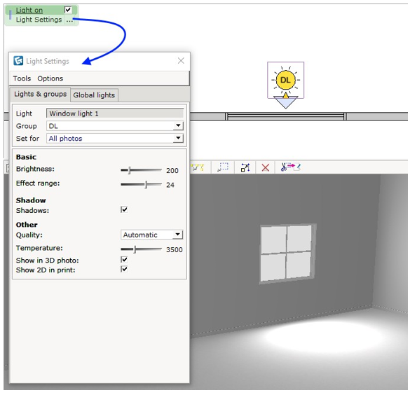Open the Tools menu

(22, 78)
